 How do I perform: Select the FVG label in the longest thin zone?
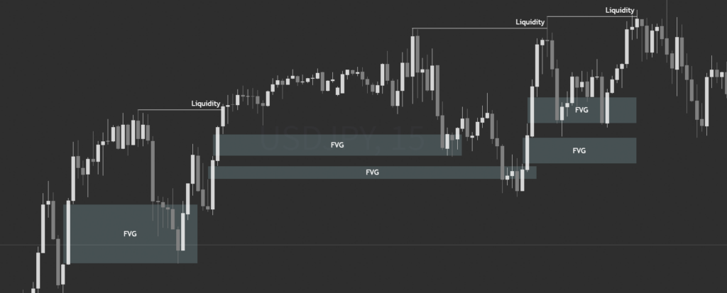(x=372, y=172)
